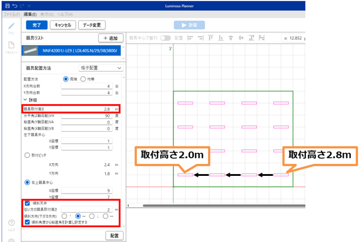Click the ヘルプ question mark icon
Viewport: 360px width, 242px height.
pos(11,223)
